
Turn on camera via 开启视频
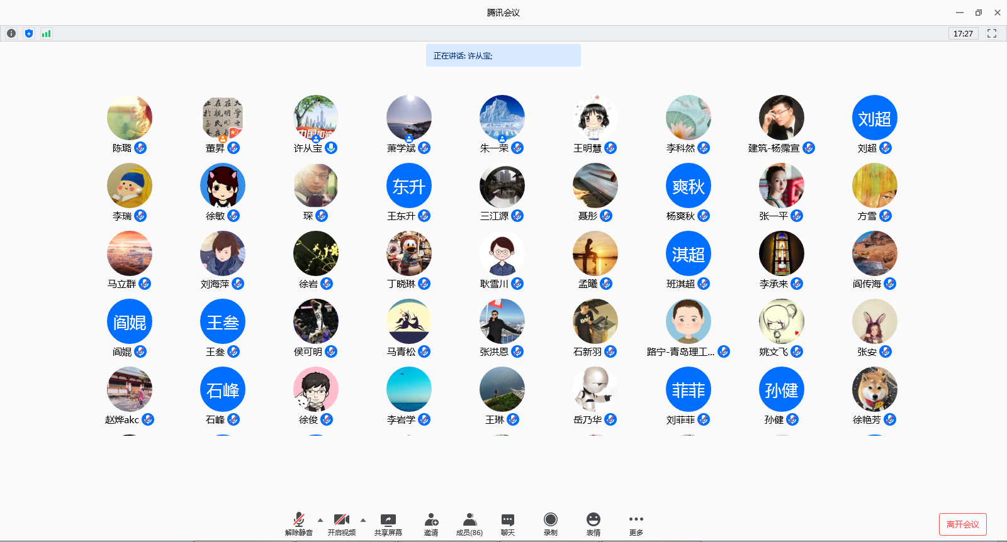(342, 524)
